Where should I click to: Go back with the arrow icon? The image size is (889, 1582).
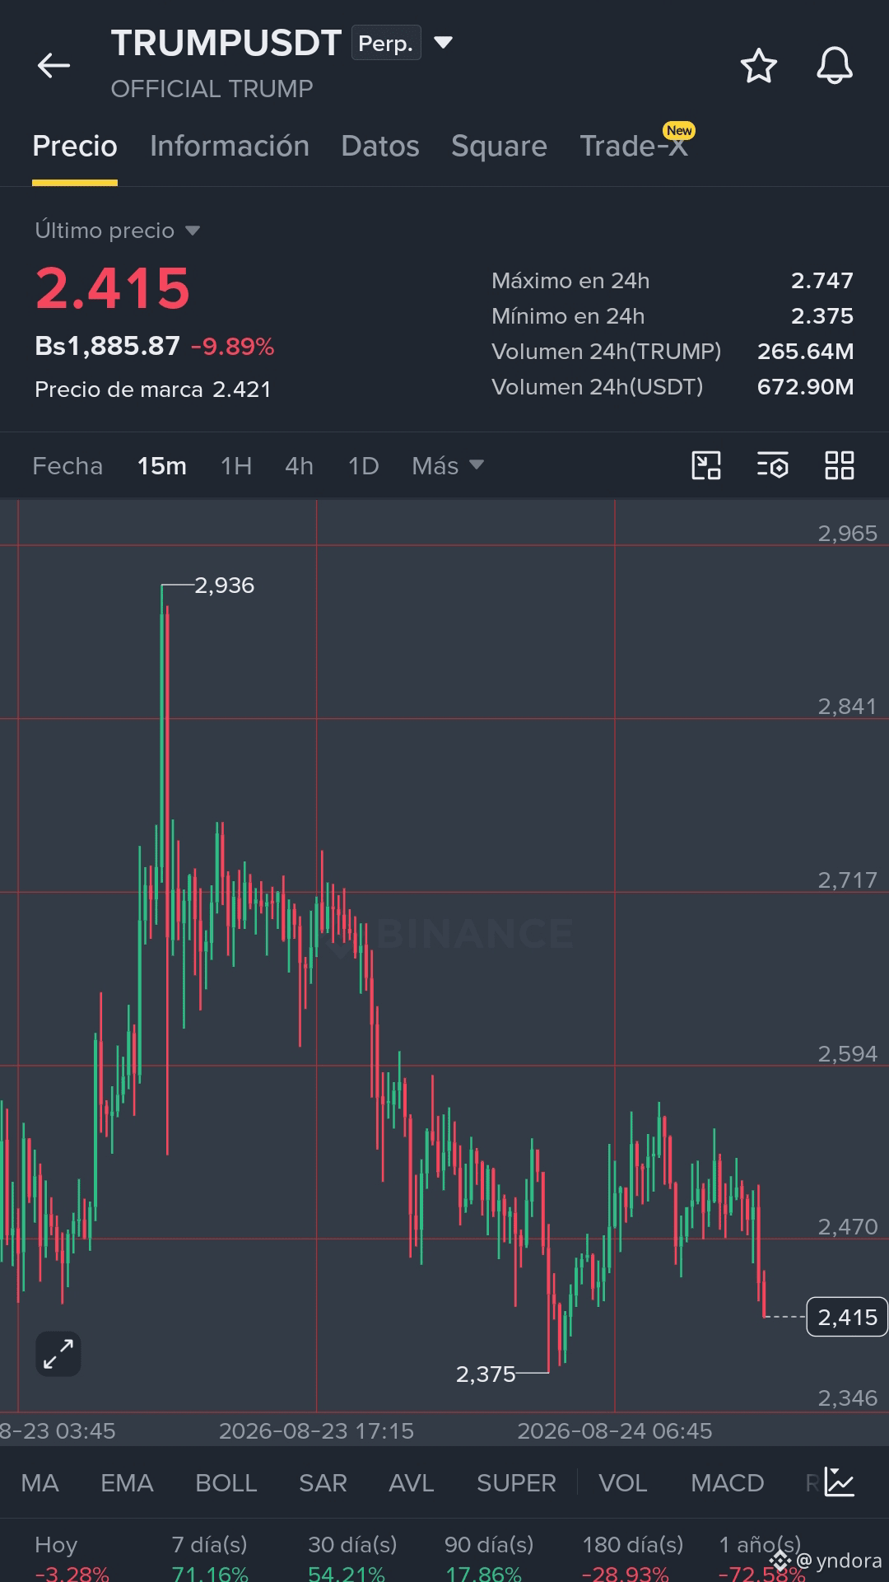tap(54, 65)
